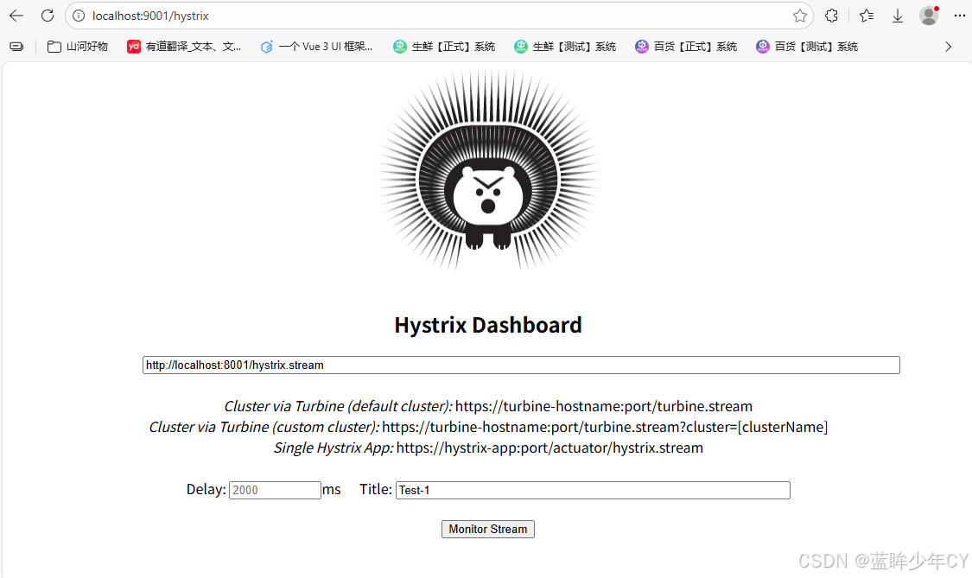Click the Title: label
This screenshot has width=972, height=578.
point(376,489)
